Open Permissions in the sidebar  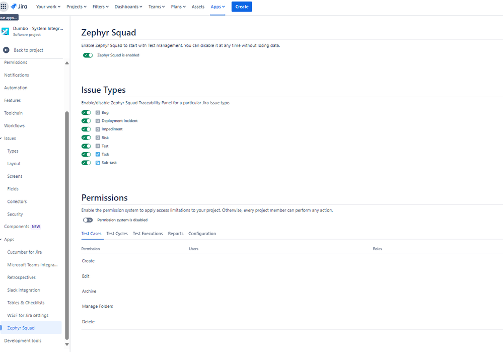coord(16,62)
